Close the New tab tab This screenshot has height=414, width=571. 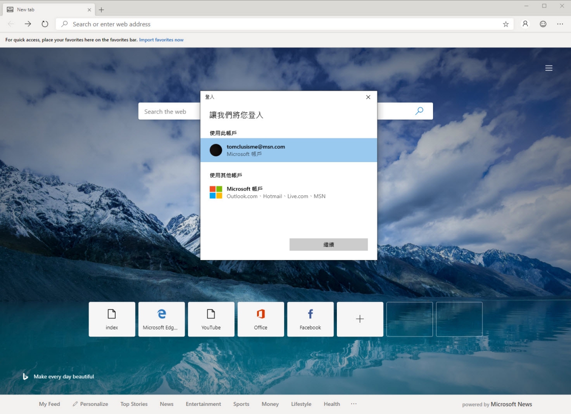coord(89,10)
